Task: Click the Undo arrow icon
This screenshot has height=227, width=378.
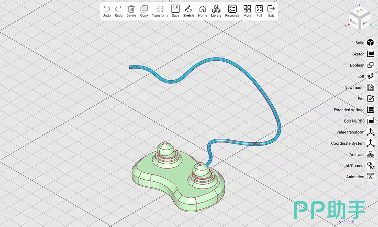Action: pyautogui.click(x=107, y=9)
